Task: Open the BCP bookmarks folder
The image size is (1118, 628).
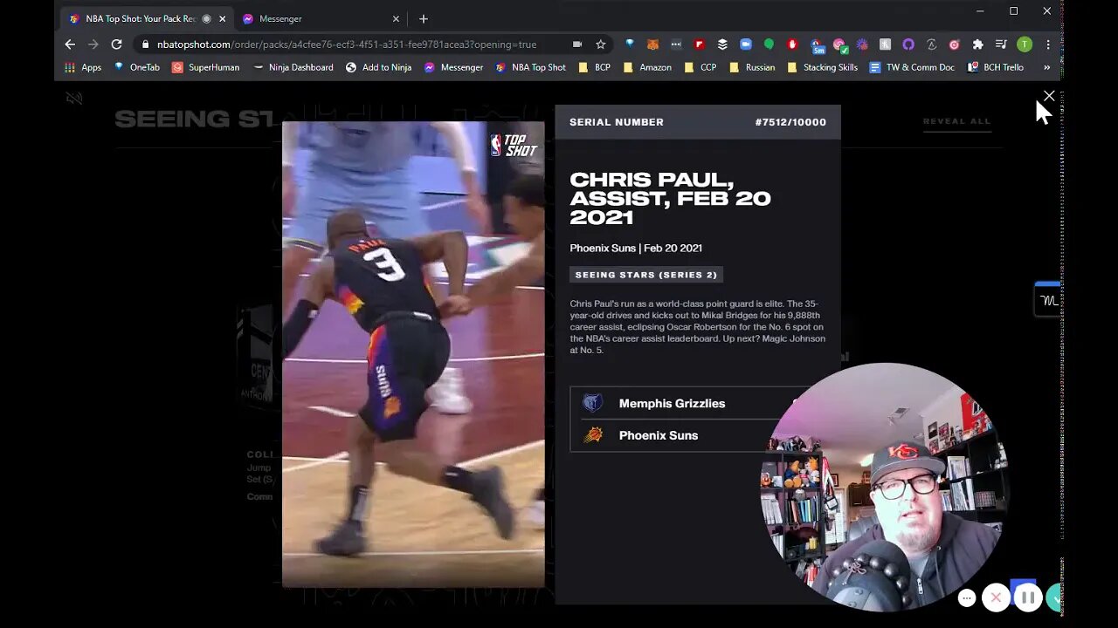Action: click(x=595, y=67)
